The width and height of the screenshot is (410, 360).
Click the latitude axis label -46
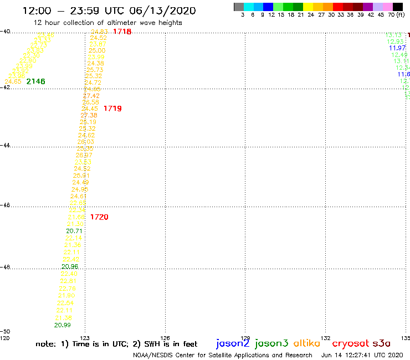5,205
